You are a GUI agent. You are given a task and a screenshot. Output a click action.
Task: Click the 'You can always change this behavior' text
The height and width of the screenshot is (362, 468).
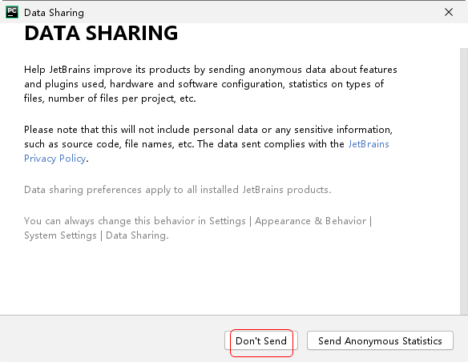[198, 228]
